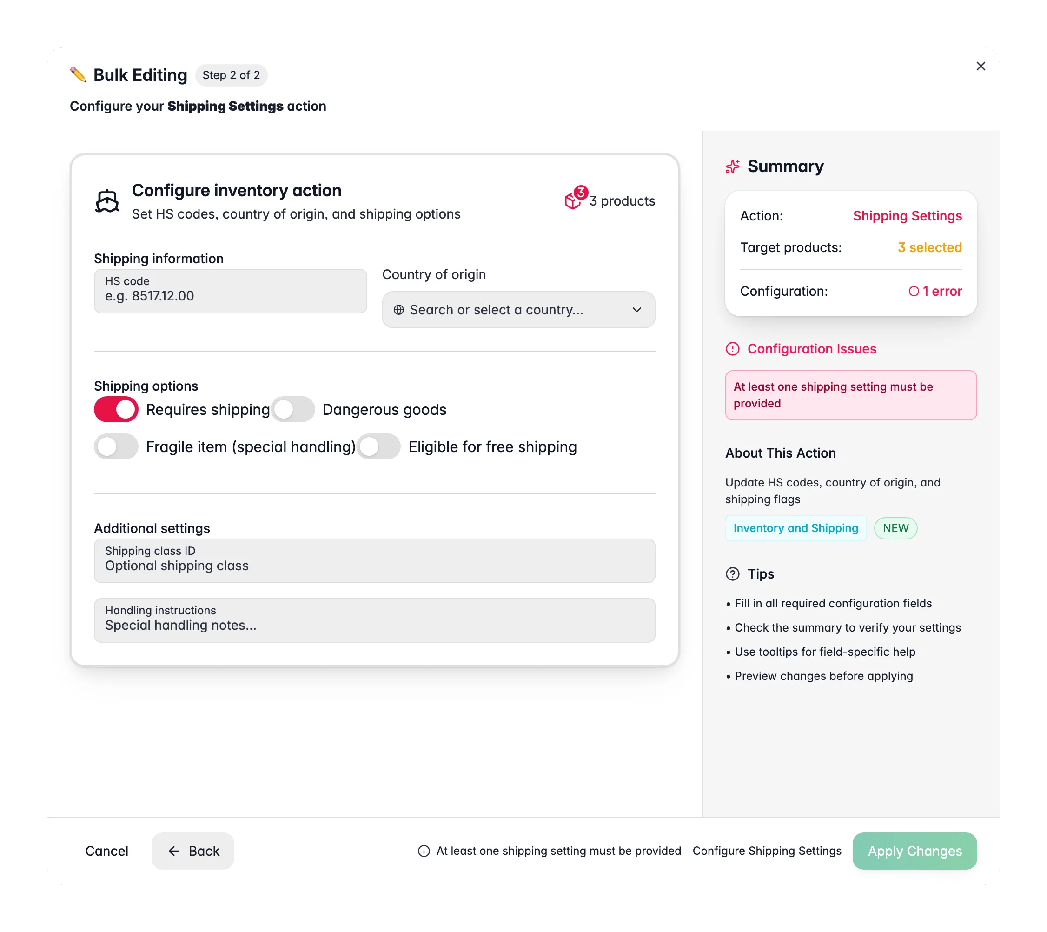Click the Configure inventory action heading
The image size is (1047, 932).
(237, 191)
